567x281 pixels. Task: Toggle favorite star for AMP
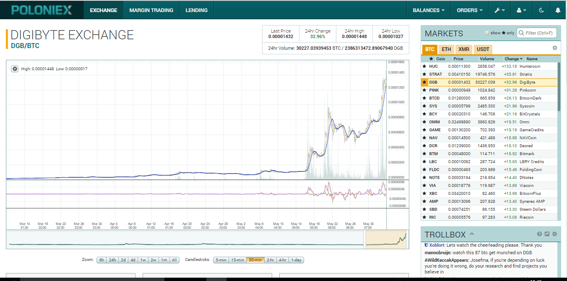424,202
